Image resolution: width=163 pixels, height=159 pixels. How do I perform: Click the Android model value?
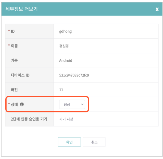66,60
